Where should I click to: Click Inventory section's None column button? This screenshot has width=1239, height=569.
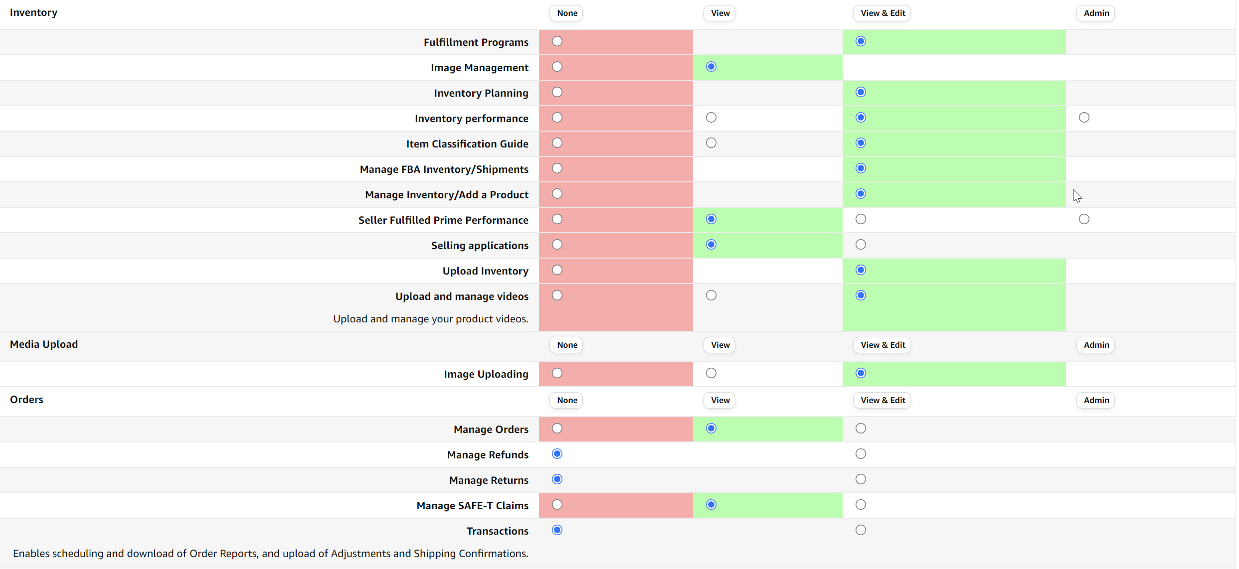coord(566,13)
